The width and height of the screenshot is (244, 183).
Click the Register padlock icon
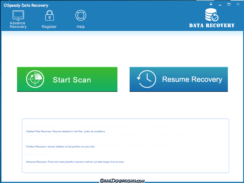click(x=50, y=16)
